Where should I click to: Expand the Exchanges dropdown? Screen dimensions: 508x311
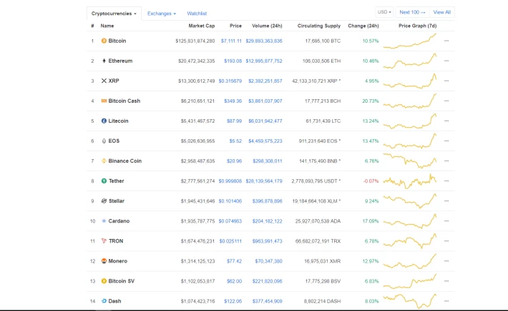pos(161,14)
